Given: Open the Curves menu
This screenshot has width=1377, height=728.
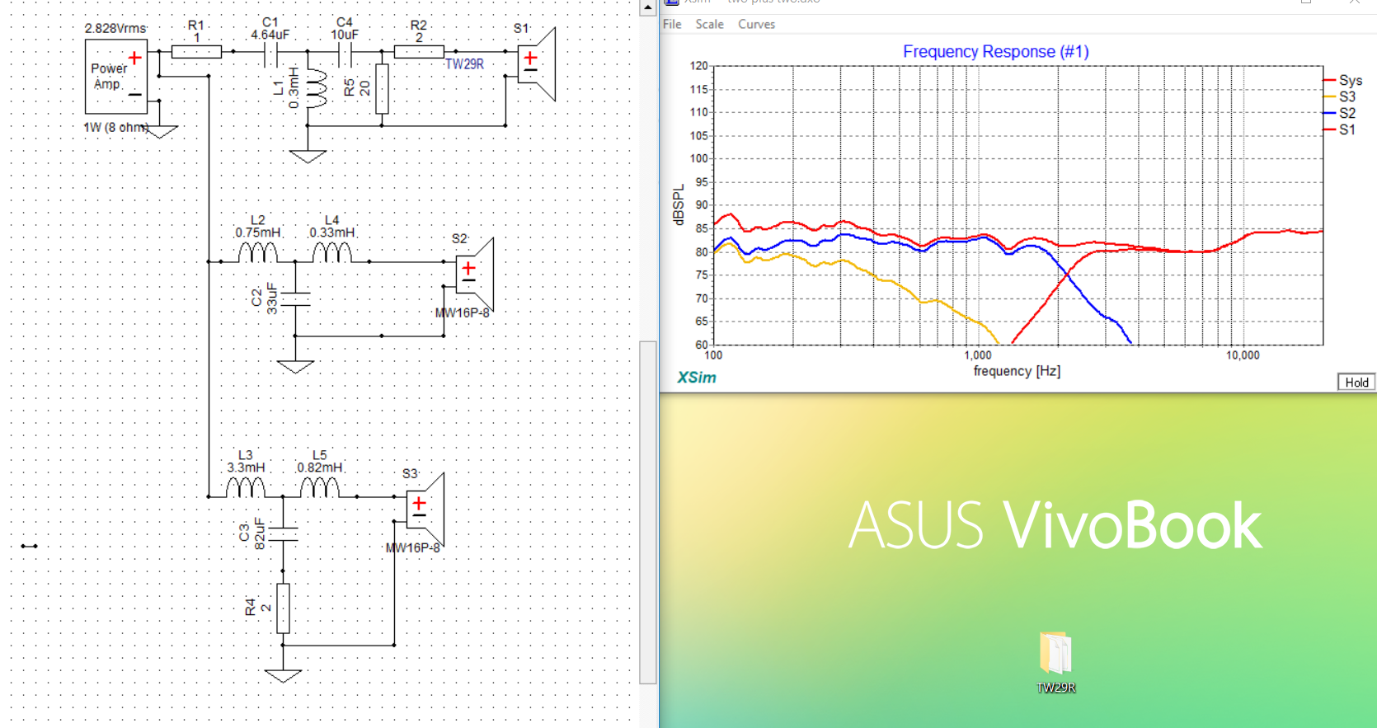Looking at the screenshot, I should (756, 24).
